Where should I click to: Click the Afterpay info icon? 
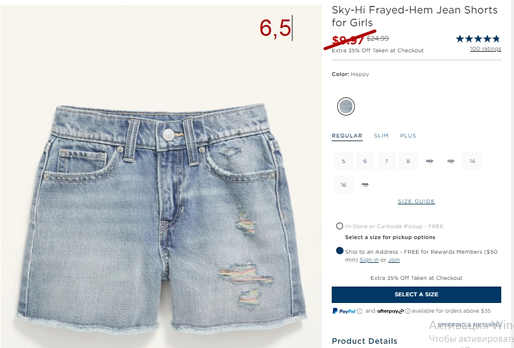408,311
